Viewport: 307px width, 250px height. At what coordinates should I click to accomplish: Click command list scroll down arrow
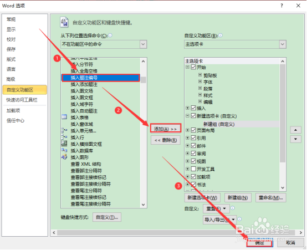coord(144,205)
